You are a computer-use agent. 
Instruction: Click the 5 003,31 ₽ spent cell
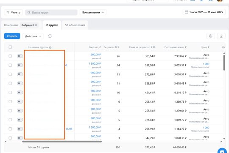pos(180,66)
